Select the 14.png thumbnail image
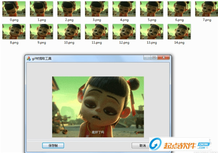 coord(179,32)
